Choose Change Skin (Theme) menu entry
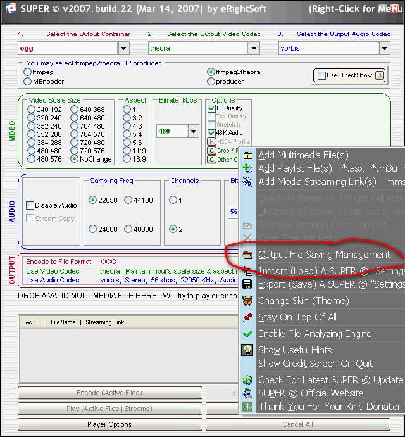Image resolution: width=405 pixels, height=437 pixels. [x=304, y=301]
